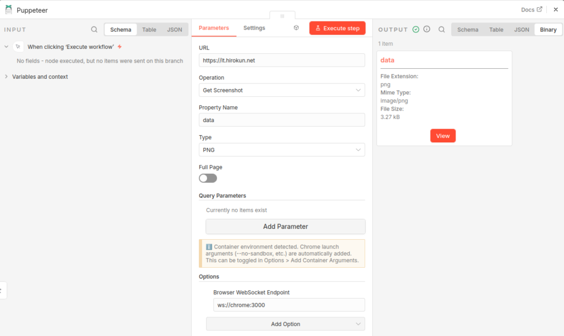The width and height of the screenshot is (564, 336).
Task: Open the Type PNG dropdown
Action: (281, 150)
